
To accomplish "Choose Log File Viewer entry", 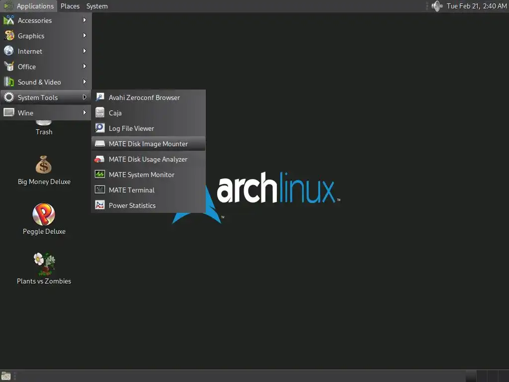I will coord(148,128).
